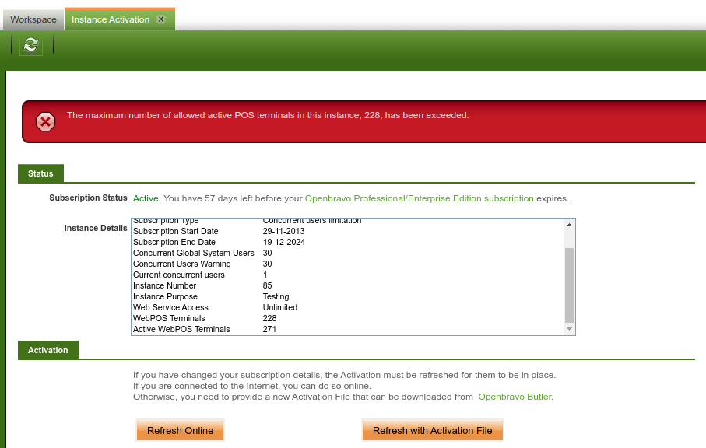
Task: Click the 'Instance Number' label
Action: tap(164, 285)
